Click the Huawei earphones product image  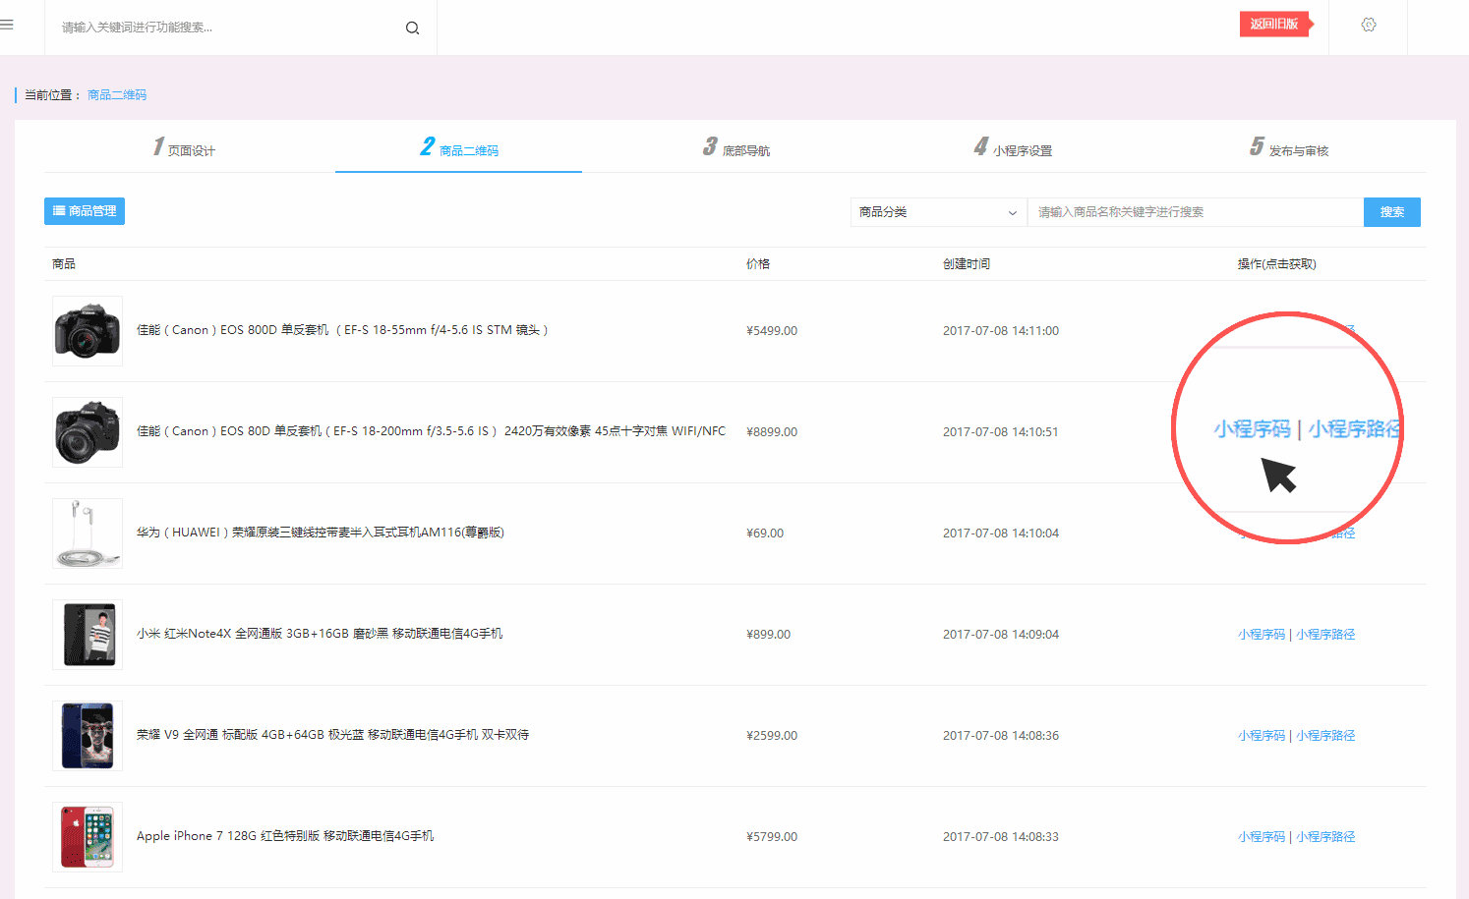coord(88,534)
